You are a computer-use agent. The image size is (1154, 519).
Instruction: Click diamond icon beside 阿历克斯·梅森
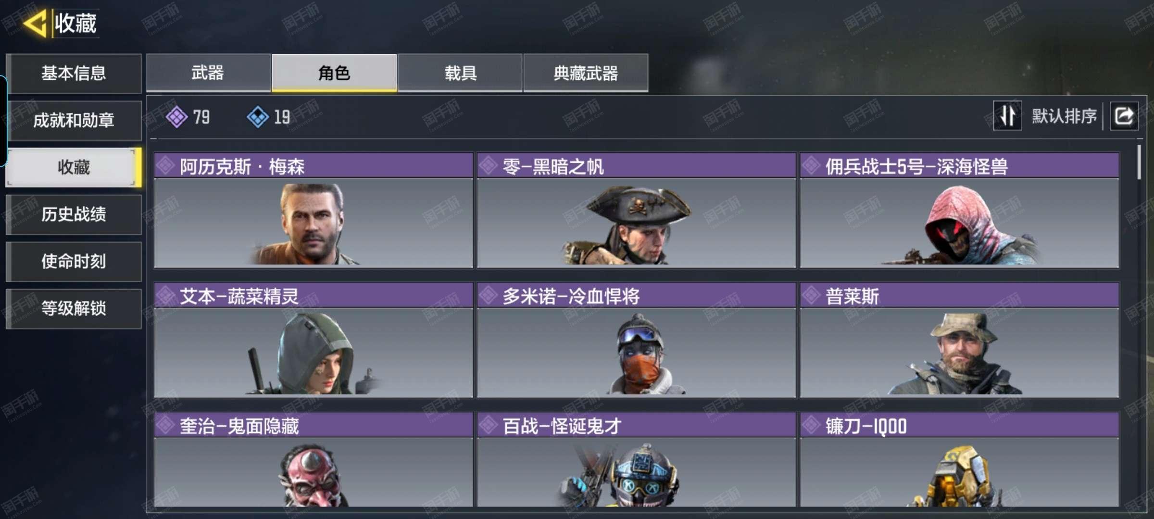tap(165, 166)
